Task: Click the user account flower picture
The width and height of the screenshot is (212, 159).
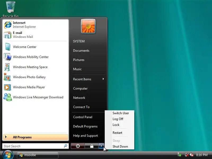Action: click(88, 26)
